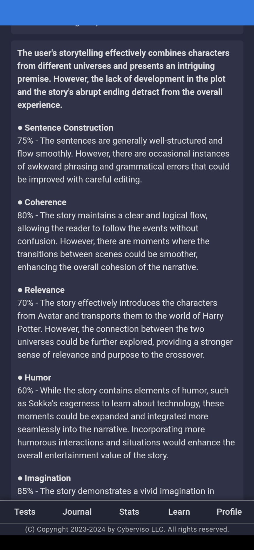
Task: Open the Profile tab
Action: point(229,512)
